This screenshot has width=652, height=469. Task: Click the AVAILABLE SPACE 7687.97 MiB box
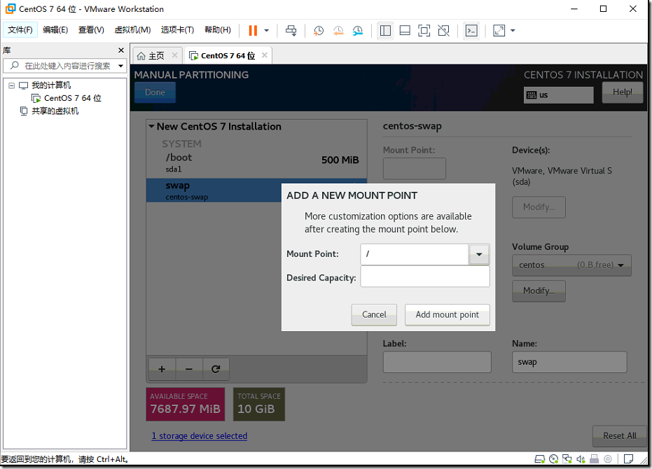(186, 404)
